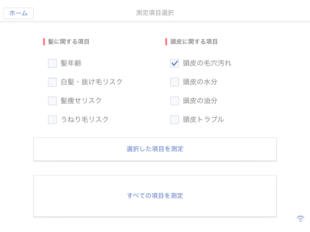This screenshot has width=310, height=232.
Task: Enable the 頭皮の水分 checkbox
Action: point(175,82)
